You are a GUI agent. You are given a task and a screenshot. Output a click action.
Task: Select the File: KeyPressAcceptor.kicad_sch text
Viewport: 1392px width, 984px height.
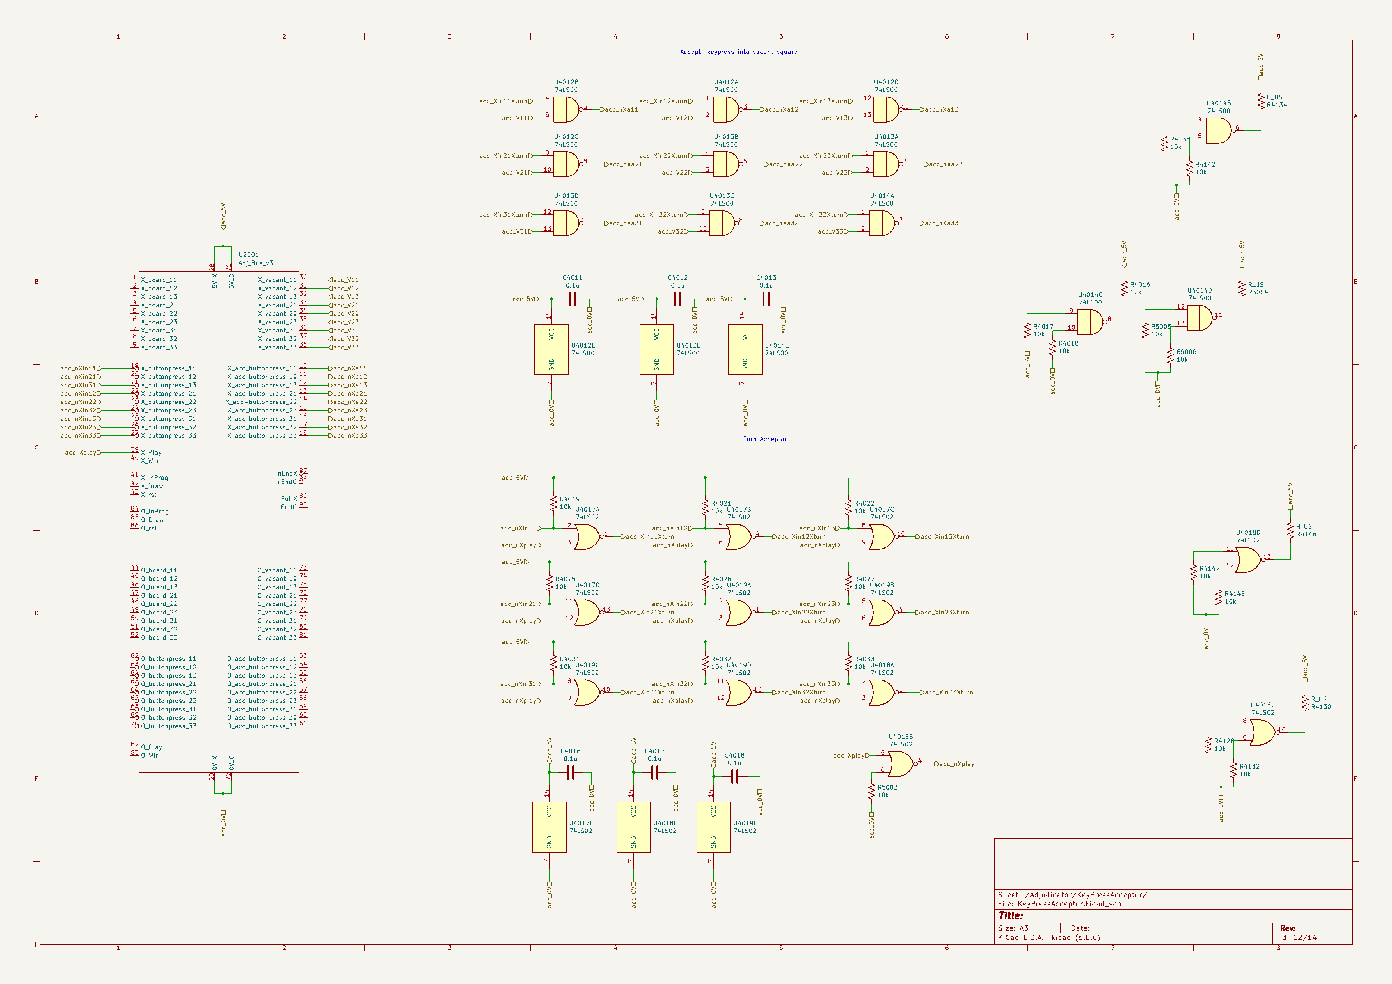1059,904
